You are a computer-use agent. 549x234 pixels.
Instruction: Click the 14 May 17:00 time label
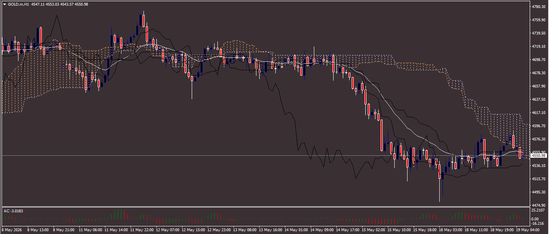click(348, 230)
